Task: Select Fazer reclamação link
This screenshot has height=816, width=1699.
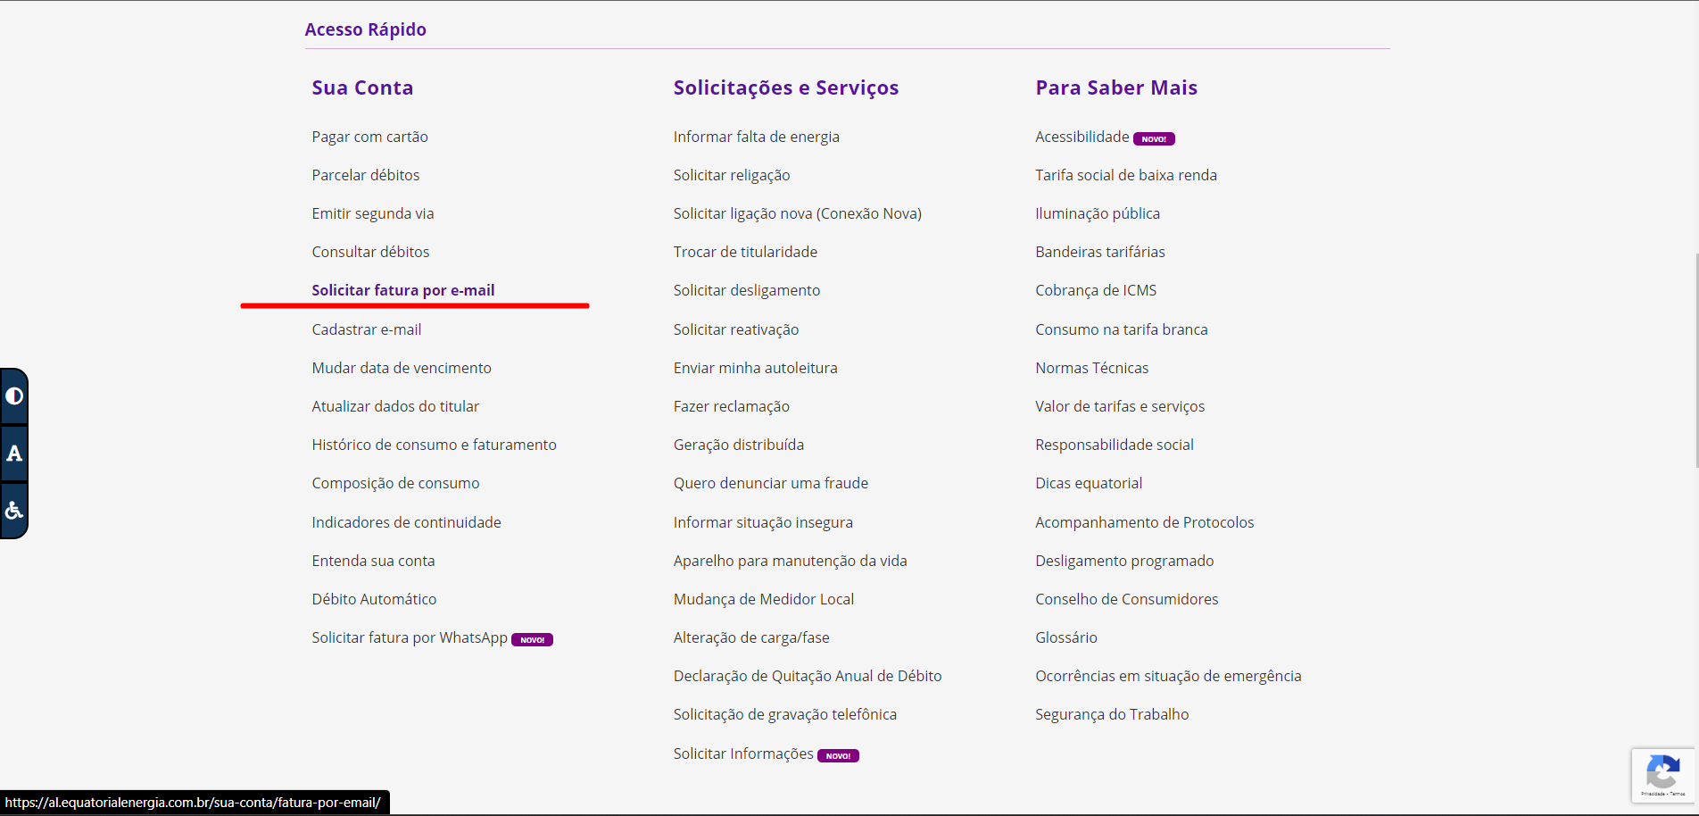Action: pos(731,406)
